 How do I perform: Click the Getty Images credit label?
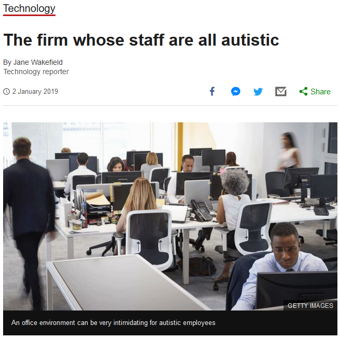[310, 306]
